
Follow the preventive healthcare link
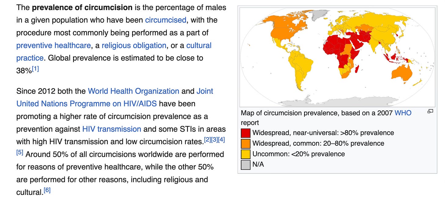[x=53, y=45]
